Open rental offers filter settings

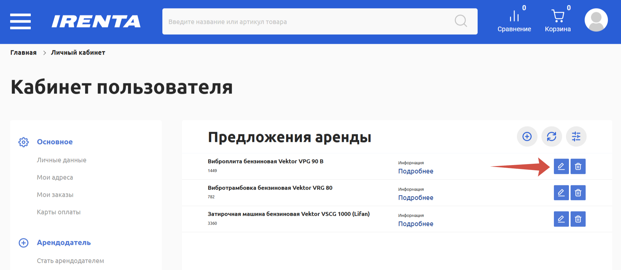click(576, 137)
